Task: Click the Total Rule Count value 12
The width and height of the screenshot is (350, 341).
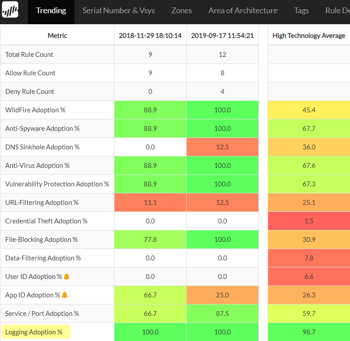Action: (x=222, y=55)
